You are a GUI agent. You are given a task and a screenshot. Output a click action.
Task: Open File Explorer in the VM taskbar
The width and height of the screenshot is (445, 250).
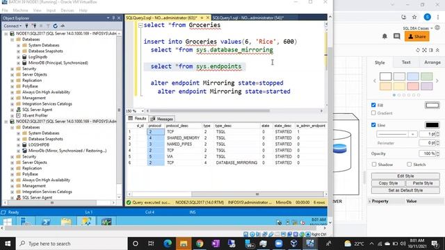[66, 222]
